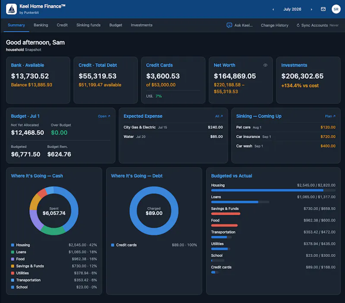Click the Credit cards debt legend row
Image resolution: width=345 pixels, height=303 pixels.
(x=154, y=245)
